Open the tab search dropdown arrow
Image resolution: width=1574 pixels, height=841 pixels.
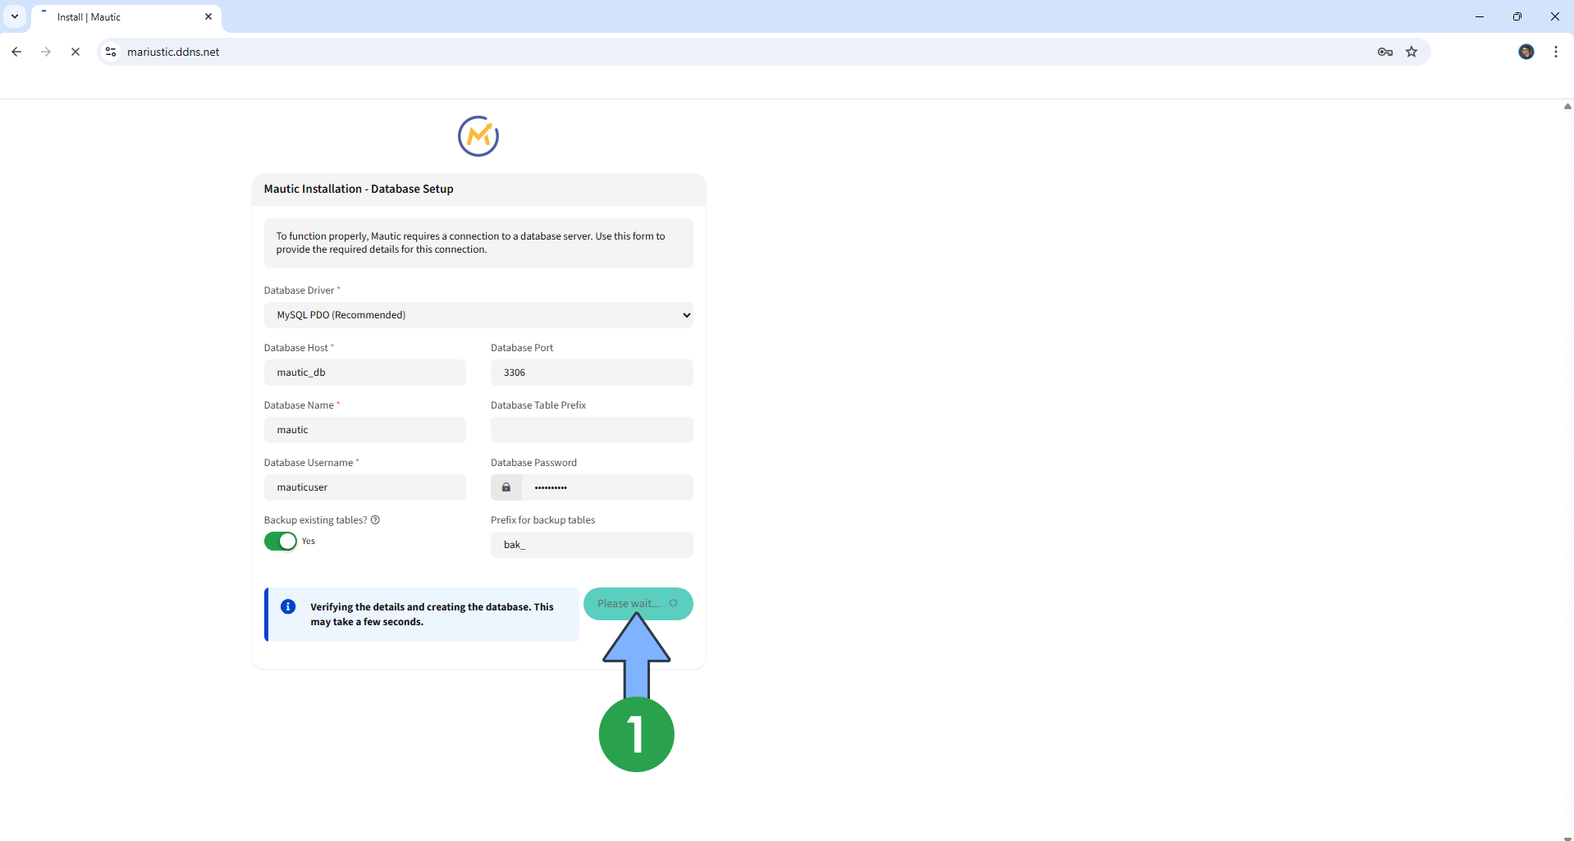15,16
